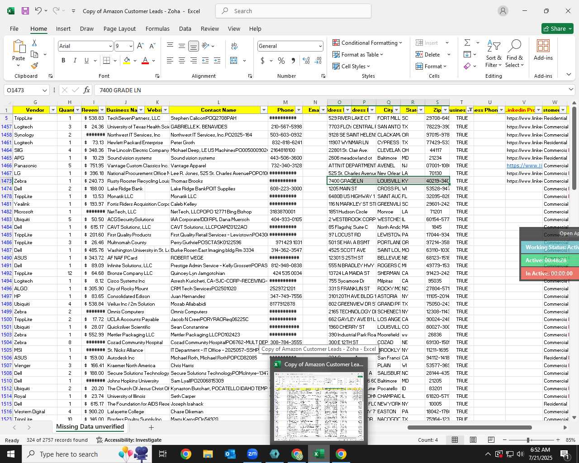The height and width of the screenshot is (463, 579).
Task: Click the Cut scissors icon
Action: [34, 43]
